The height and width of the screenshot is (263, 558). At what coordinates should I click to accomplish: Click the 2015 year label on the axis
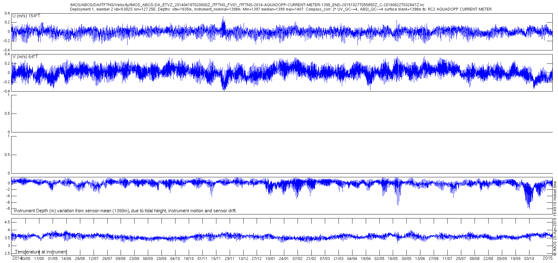548,258
